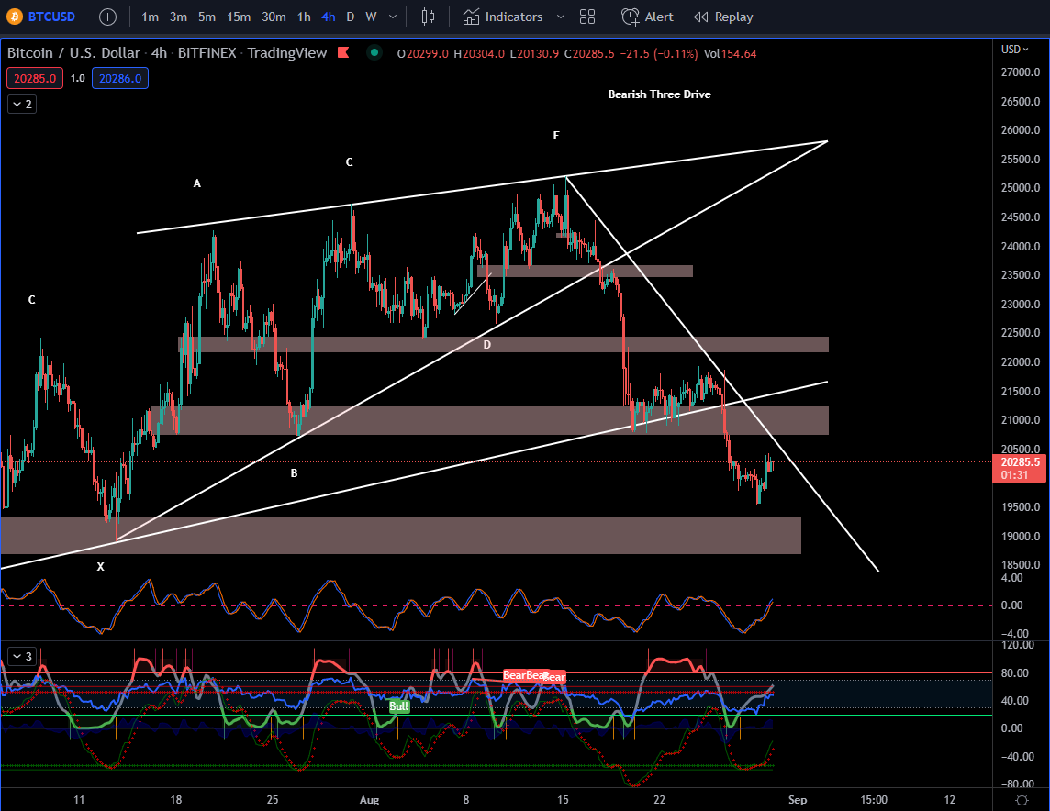1050x811 pixels.
Task: Click the green market status dot
Action: point(374,52)
